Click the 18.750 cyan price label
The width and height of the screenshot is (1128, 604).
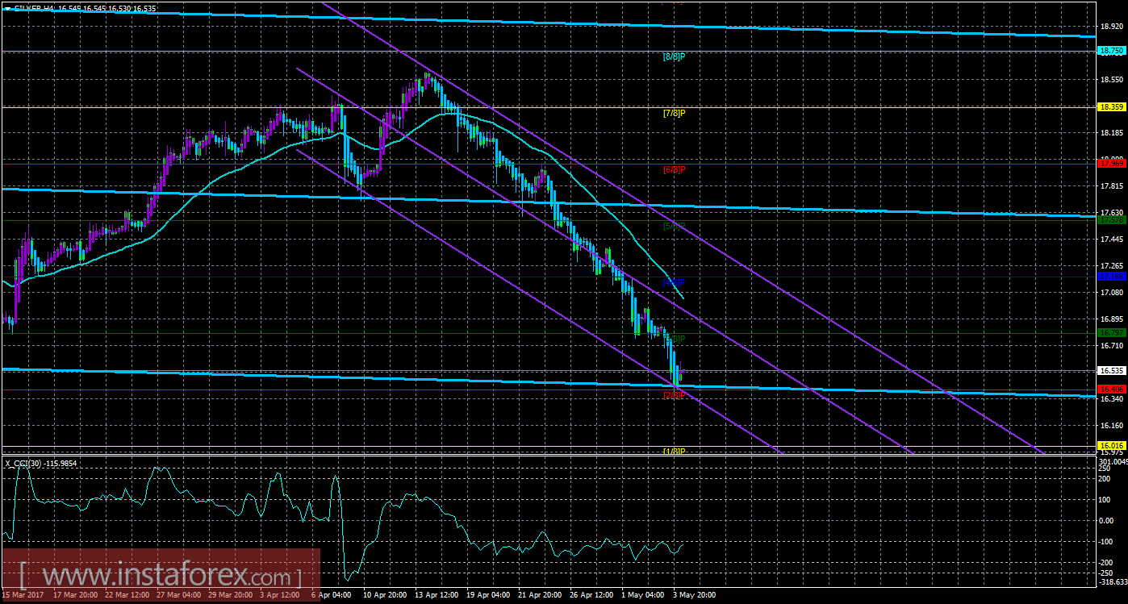1111,50
